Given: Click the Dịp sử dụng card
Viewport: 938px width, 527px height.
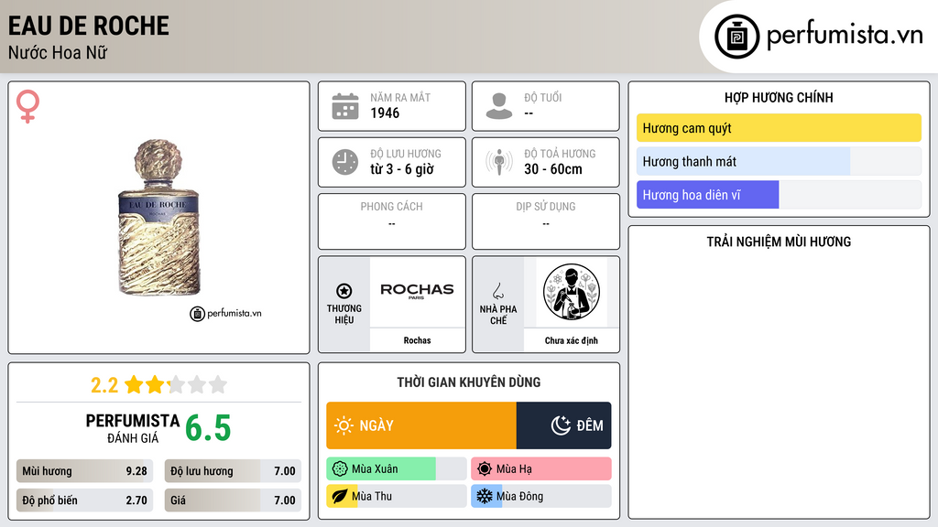Looking at the screenshot, I should coord(546,221).
